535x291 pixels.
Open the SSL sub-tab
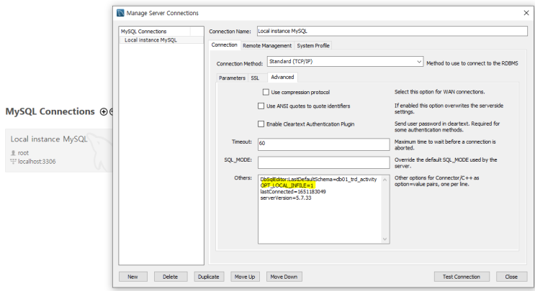(x=255, y=78)
